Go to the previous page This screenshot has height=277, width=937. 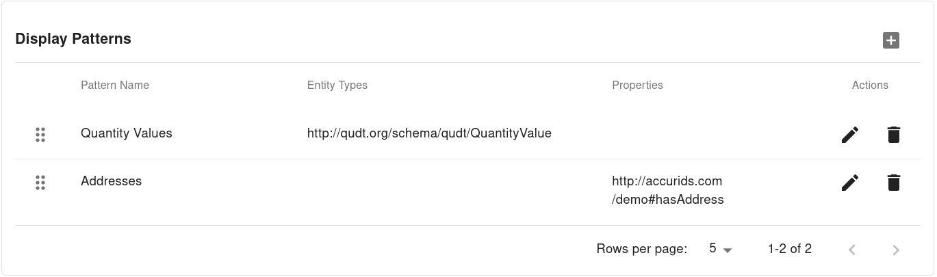click(852, 250)
